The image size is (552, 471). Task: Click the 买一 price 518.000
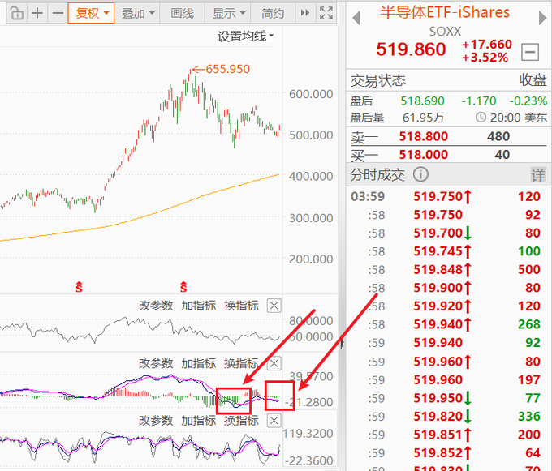point(424,155)
